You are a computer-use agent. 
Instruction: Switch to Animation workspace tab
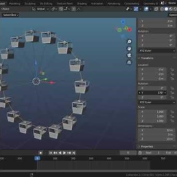pyautogui.click(x=97, y=3)
